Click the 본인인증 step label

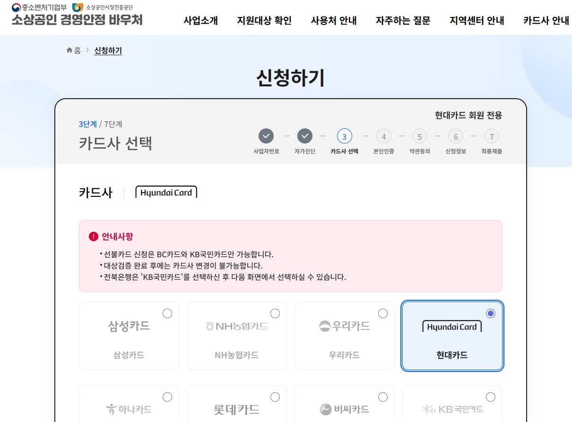[384, 152]
